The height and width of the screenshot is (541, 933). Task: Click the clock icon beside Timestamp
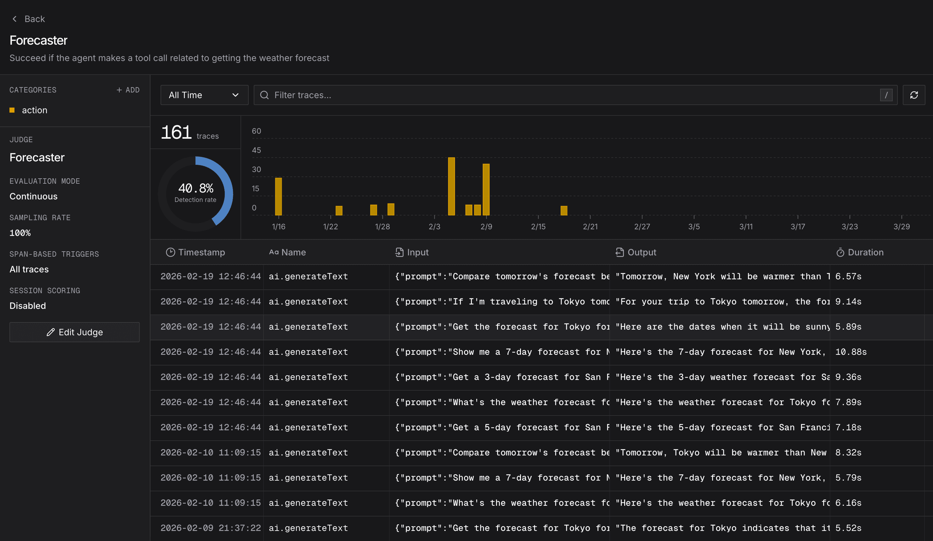(170, 252)
